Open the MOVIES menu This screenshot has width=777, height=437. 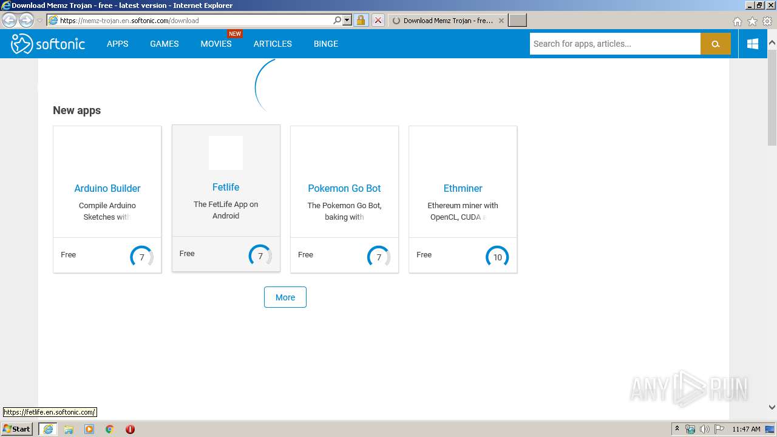coord(216,44)
